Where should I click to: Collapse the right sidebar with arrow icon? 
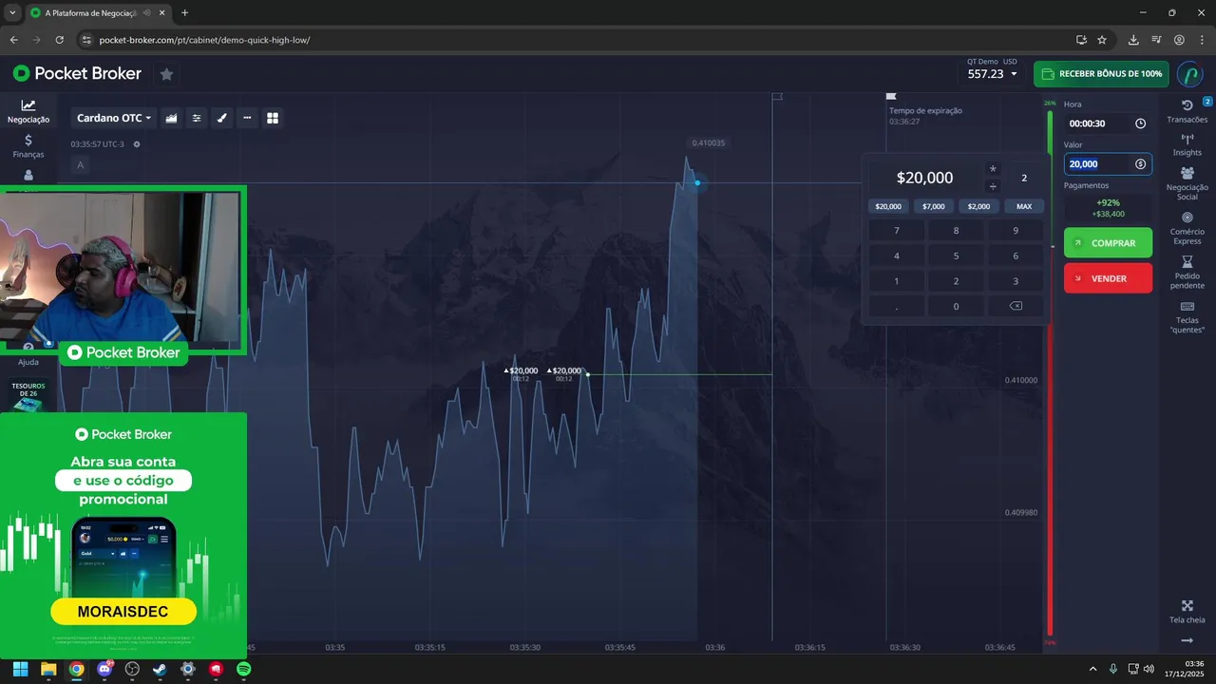click(1187, 641)
